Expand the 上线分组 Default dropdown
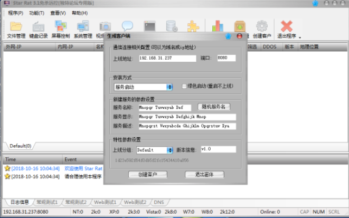This screenshot has width=349, height=218. (170, 150)
